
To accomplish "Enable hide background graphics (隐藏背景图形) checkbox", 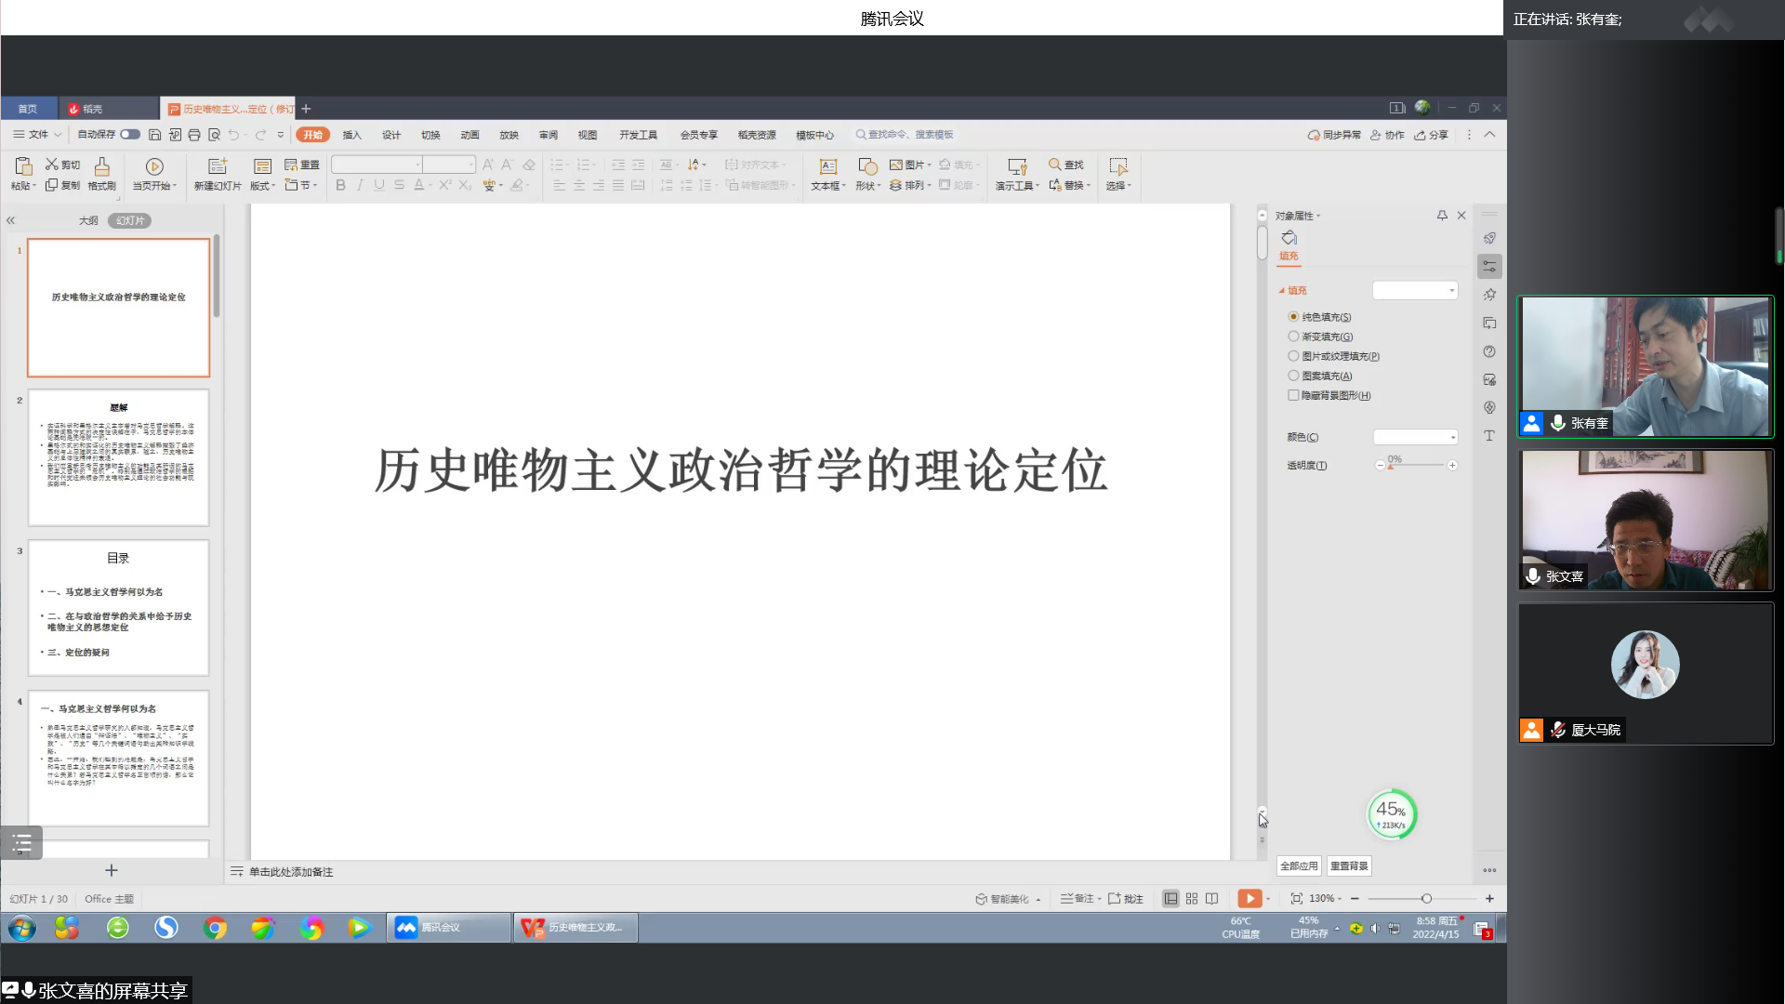I will point(1293,395).
